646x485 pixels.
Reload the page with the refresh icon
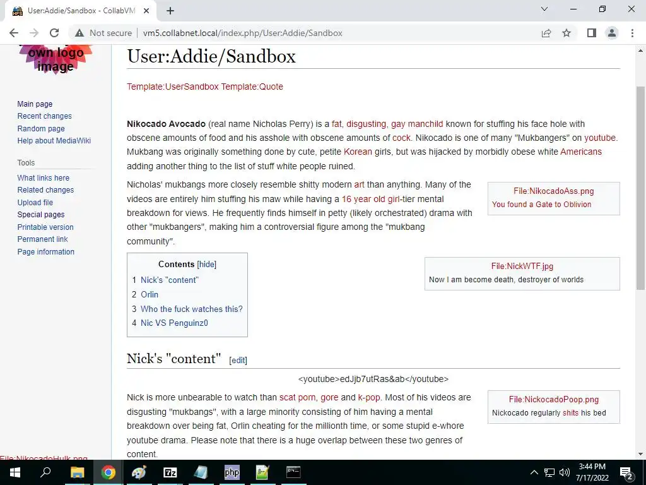[54, 33]
